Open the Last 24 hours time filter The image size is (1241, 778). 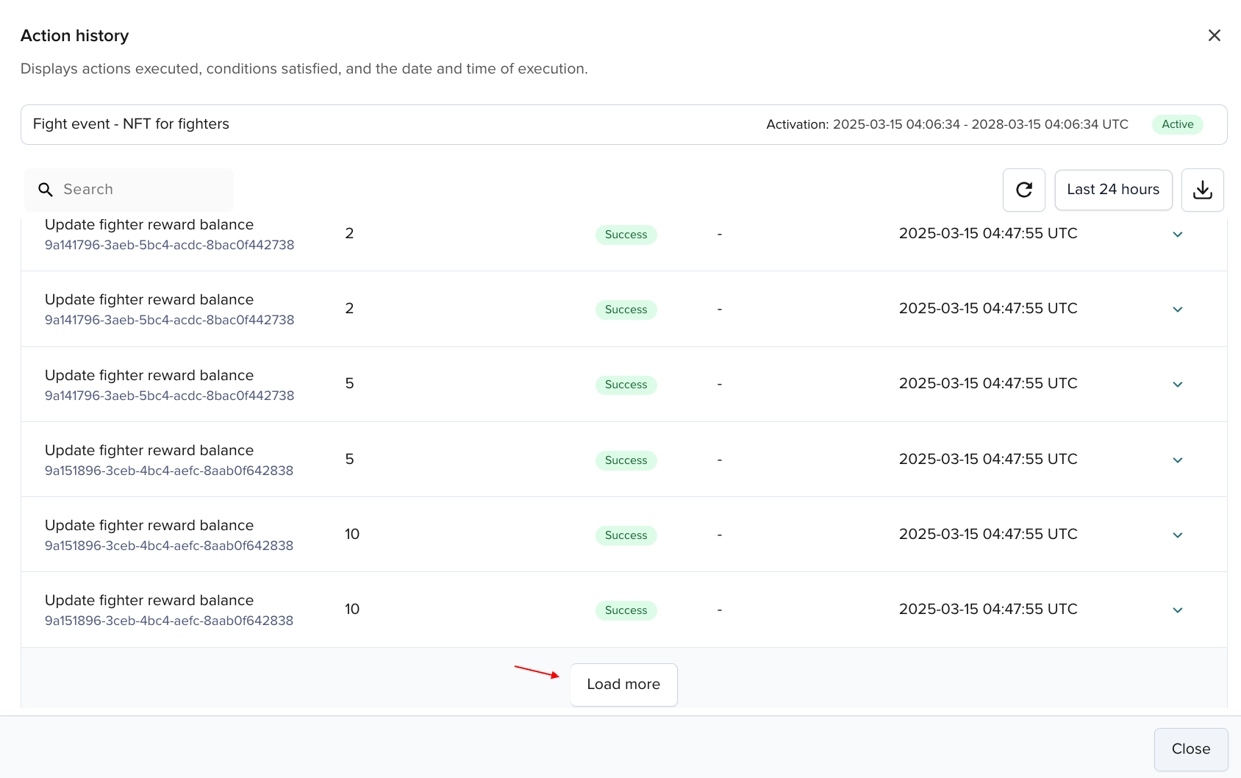[1112, 190]
